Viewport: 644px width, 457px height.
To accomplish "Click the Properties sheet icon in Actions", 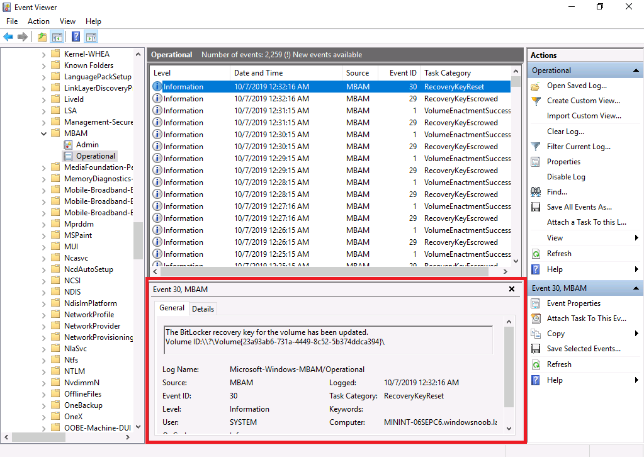I will pyautogui.click(x=536, y=162).
